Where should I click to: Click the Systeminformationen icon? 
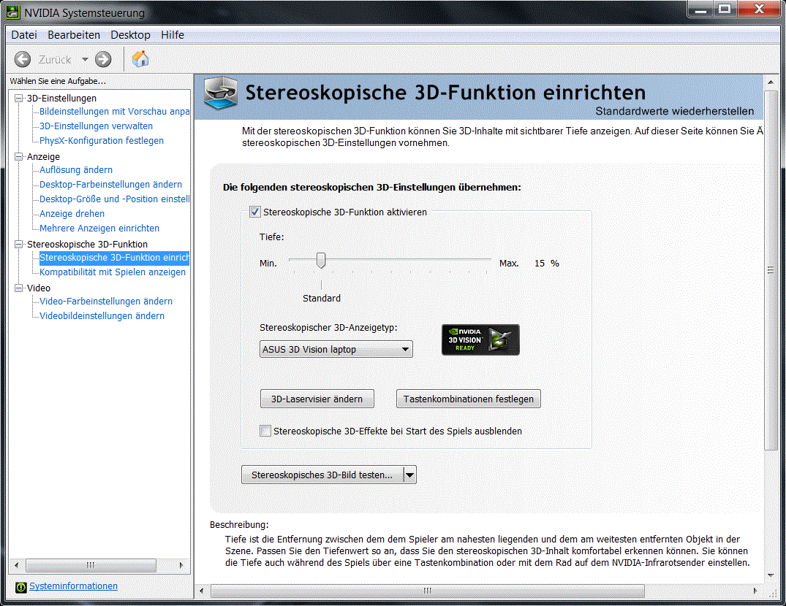(x=20, y=587)
